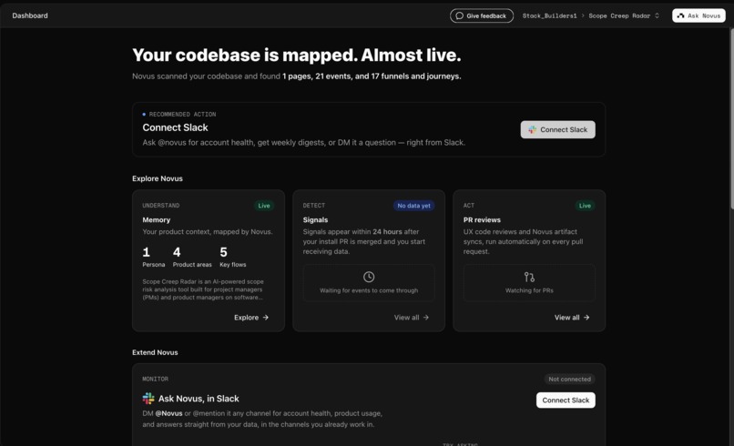Click the blue dot beside RECOMMENDED ACTION
This screenshot has height=446, width=734.
(144, 114)
